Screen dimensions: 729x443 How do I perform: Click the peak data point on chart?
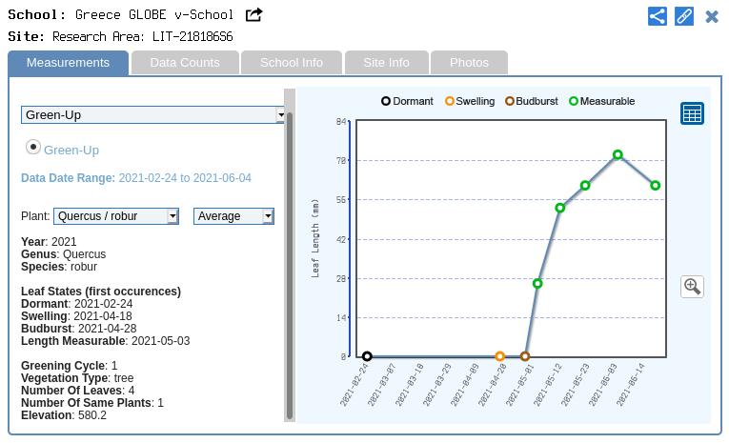coord(618,154)
